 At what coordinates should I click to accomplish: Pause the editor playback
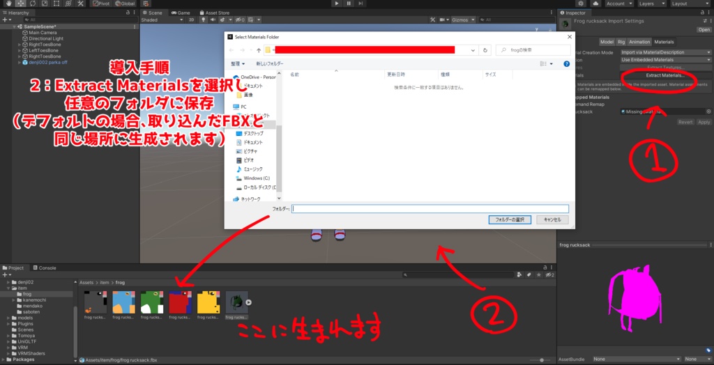[x=349, y=3]
